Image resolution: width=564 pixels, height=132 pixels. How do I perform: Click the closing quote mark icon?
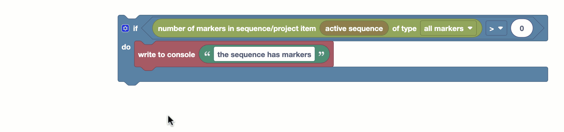tap(321, 54)
